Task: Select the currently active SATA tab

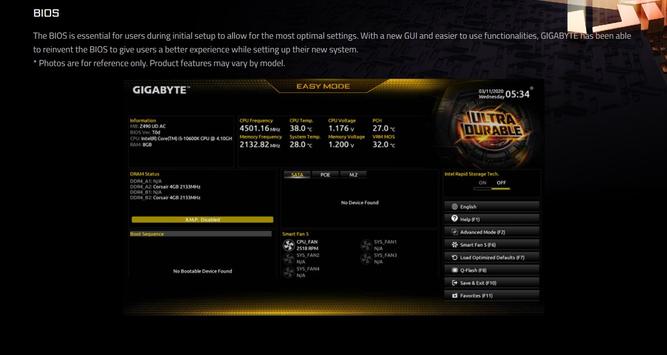Action: coord(298,174)
